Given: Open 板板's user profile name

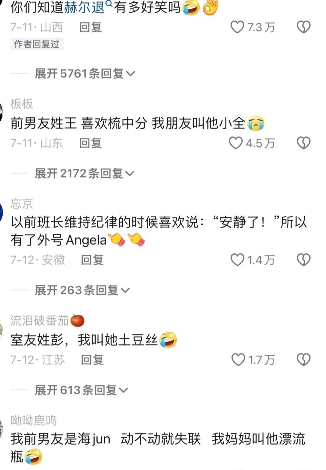Looking at the screenshot, I should (x=21, y=104).
